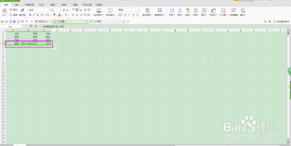Click the Table Style (表格样式) icon
The image size is (291, 146).
click(159, 10)
